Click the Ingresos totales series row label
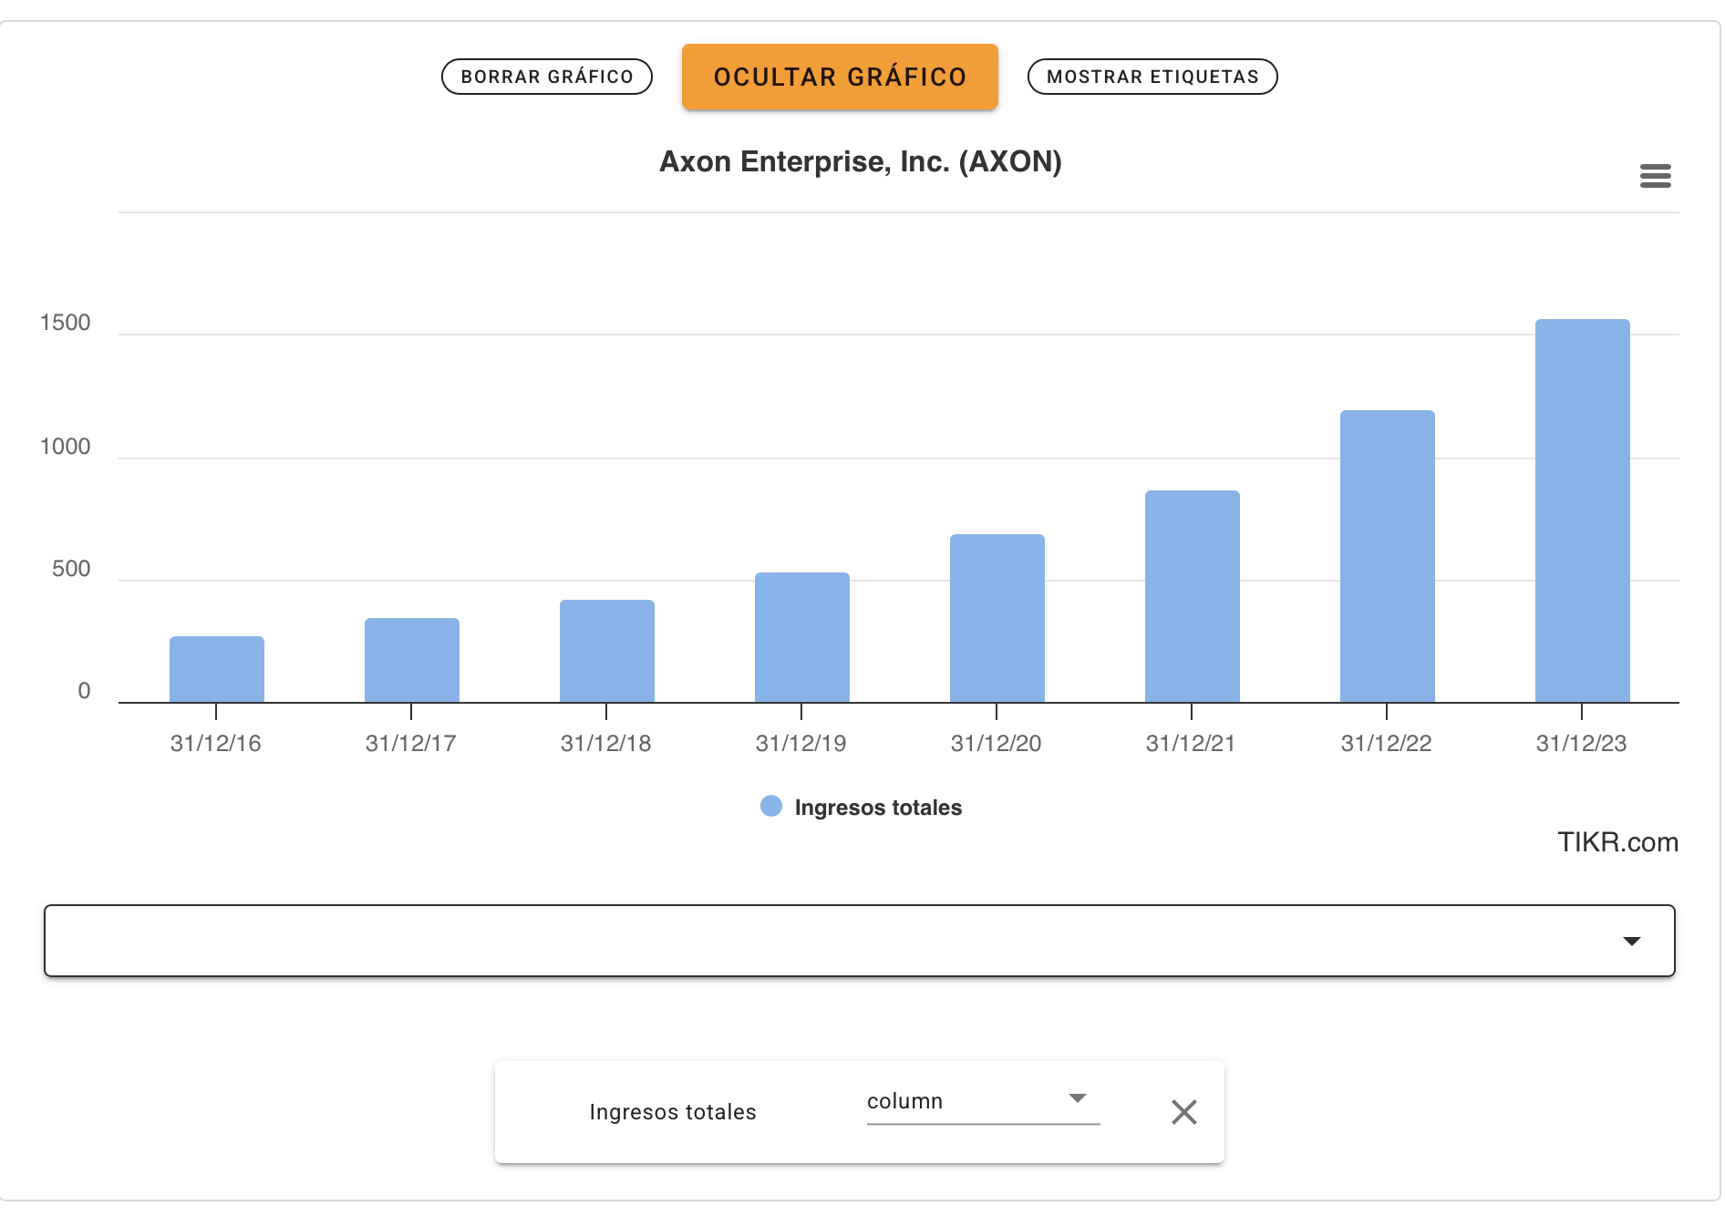The height and width of the screenshot is (1216, 1725). tap(673, 1112)
